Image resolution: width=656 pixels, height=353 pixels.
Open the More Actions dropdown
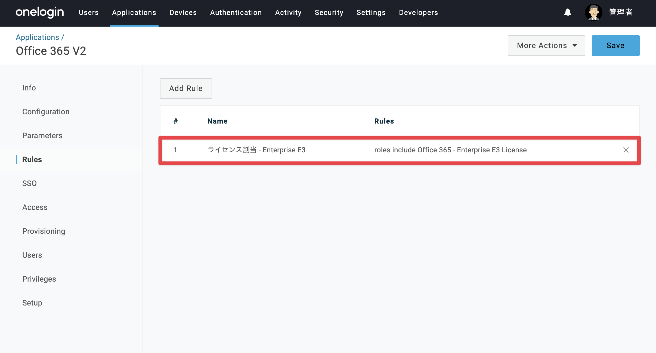(546, 46)
